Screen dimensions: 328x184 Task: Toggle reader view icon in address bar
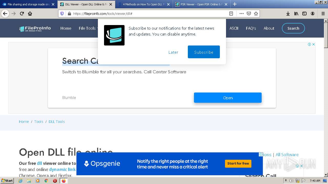click(231, 14)
